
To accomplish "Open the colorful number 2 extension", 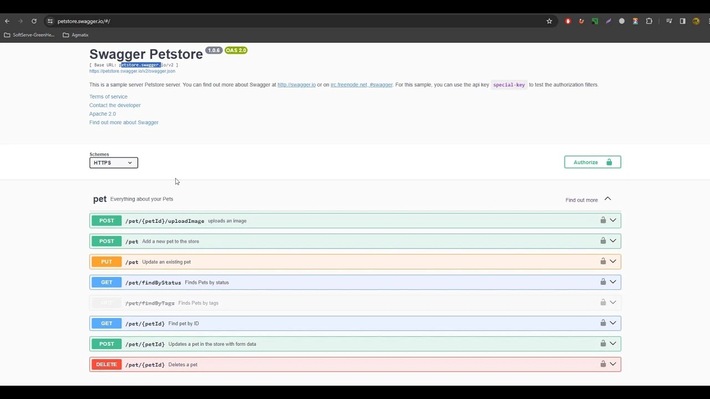I will (x=635, y=21).
